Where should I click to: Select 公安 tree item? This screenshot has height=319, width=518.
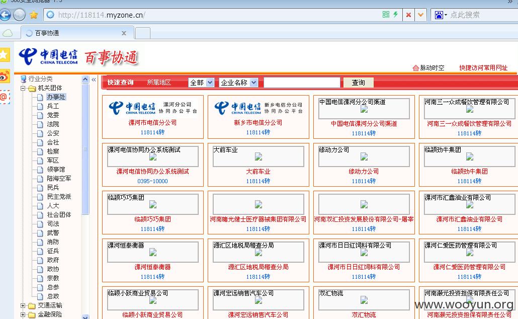(53, 133)
